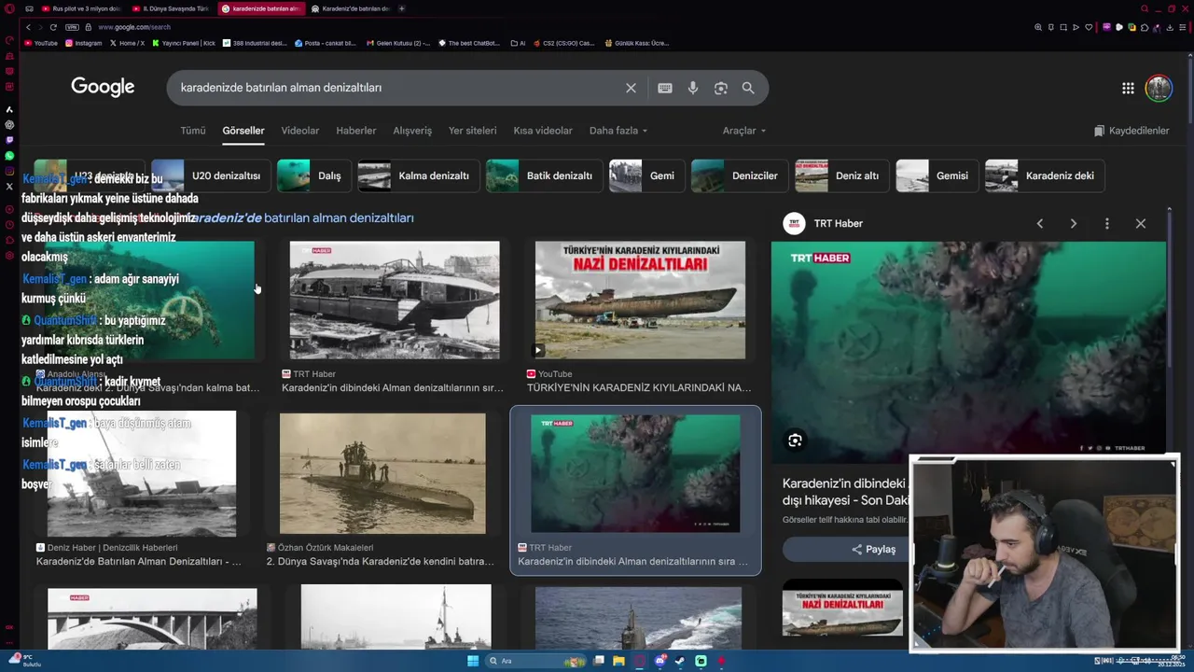Share the image with the Paylaş button
The image size is (1194, 672).
coord(874,549)
